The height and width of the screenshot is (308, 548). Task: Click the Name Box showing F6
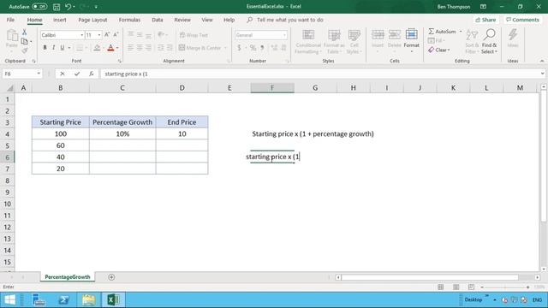21,74
